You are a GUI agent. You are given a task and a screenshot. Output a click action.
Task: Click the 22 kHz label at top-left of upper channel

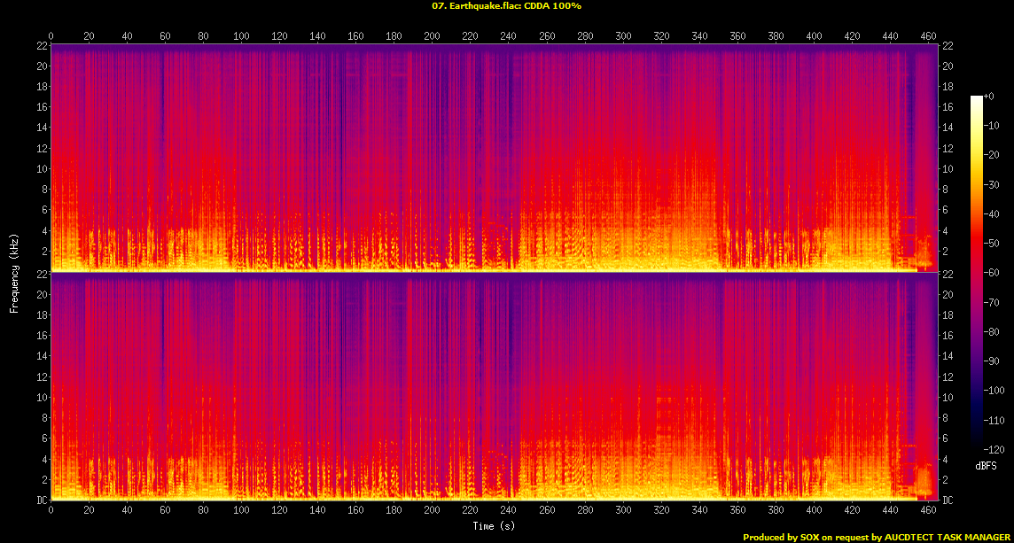click(x=41, y=46)
